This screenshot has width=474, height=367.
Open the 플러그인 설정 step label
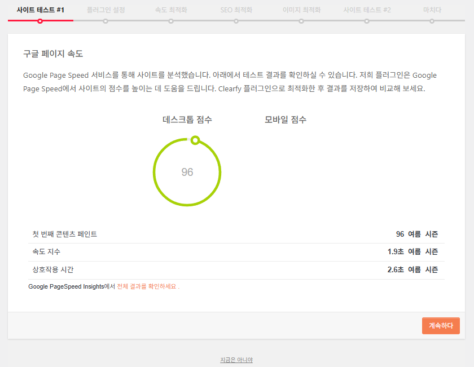106,8
